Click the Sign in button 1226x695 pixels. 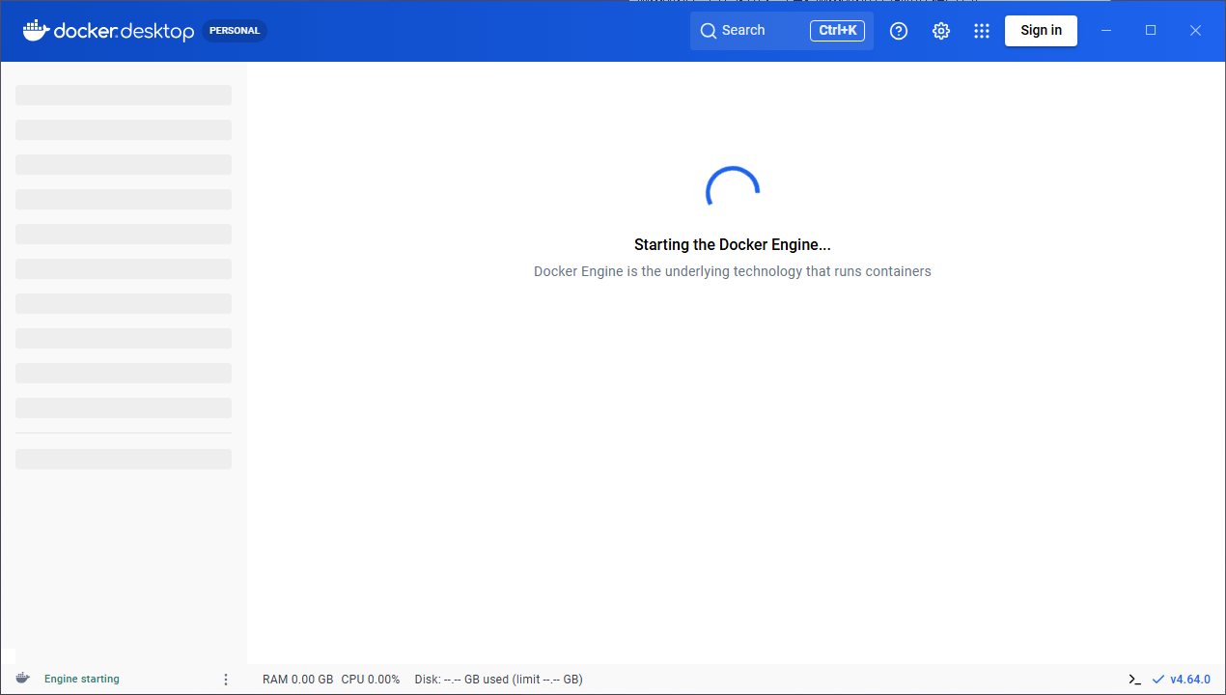click(1041, 31)
